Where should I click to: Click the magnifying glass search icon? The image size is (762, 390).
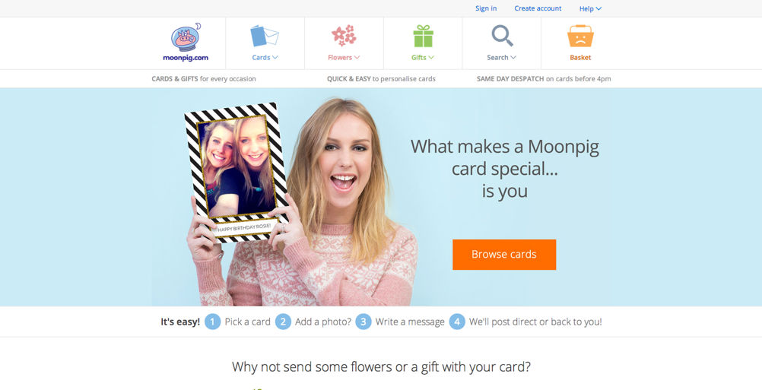pos(502,36)
